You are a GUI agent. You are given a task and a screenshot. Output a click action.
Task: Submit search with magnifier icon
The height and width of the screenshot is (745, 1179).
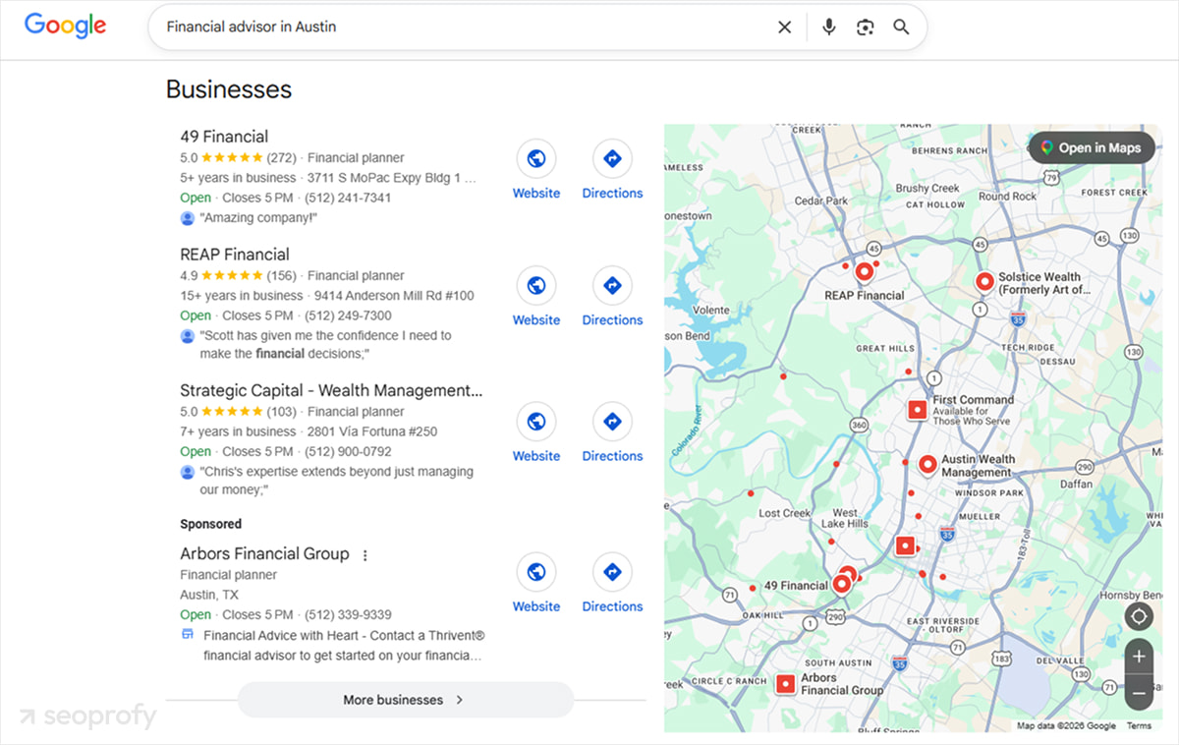[901, 28]
